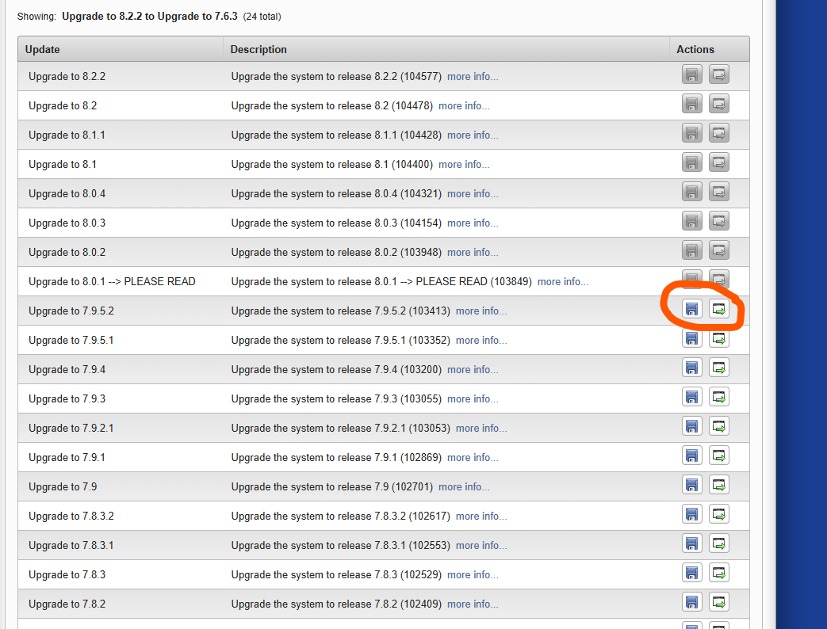Click install icon for Upgrade to 7.9

point(719,486)
